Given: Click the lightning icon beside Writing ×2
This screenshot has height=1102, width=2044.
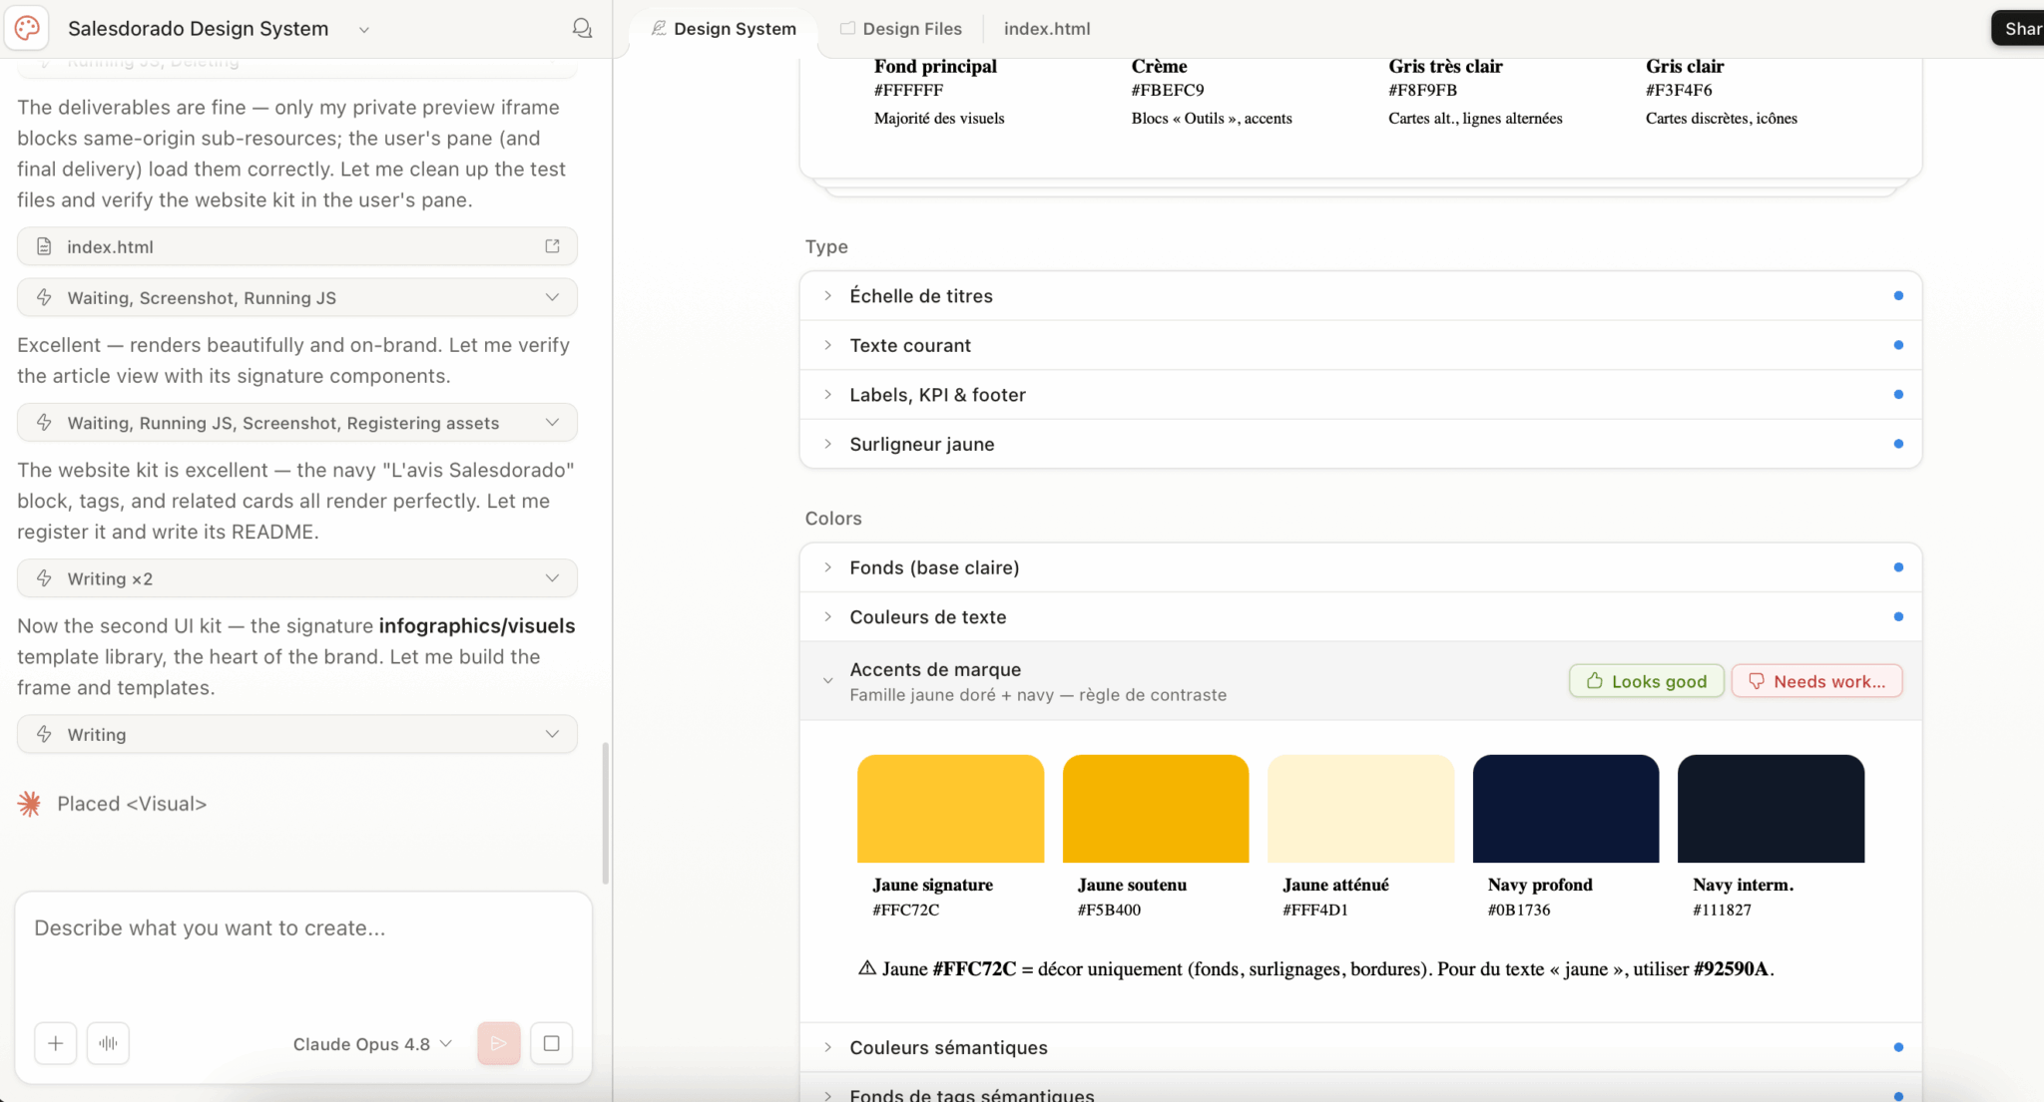Looking at the screenshot, I should (x=44, y=578).
